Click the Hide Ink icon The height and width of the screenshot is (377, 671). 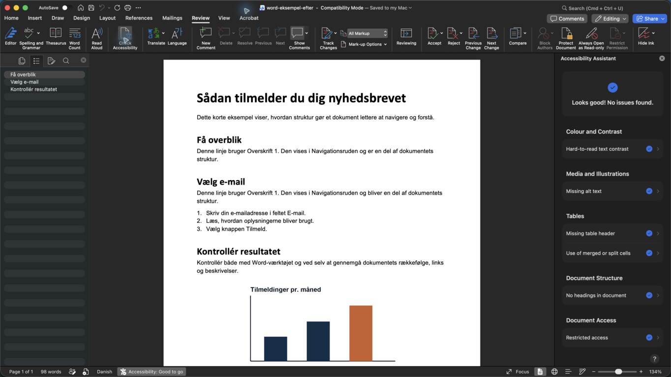pos(643,33)
